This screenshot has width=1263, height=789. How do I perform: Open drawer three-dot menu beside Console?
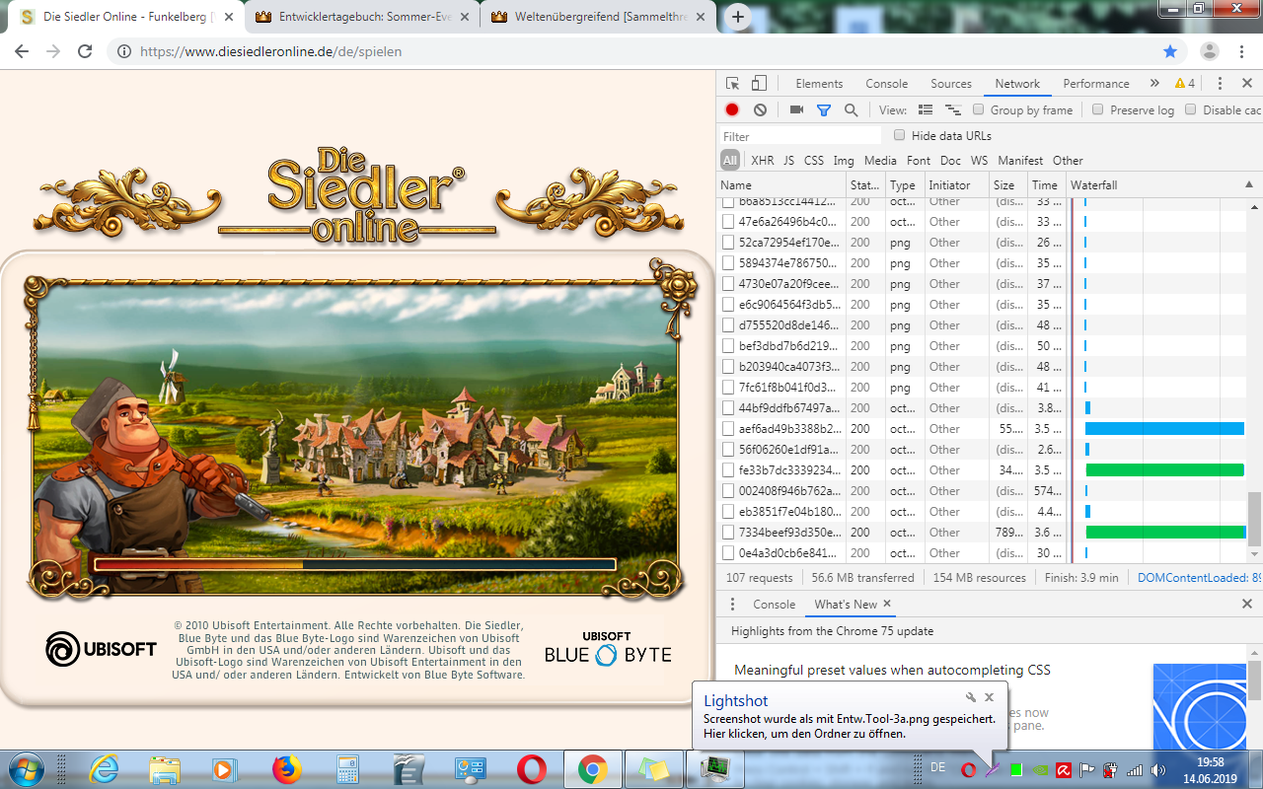click(x=732, y=605)
